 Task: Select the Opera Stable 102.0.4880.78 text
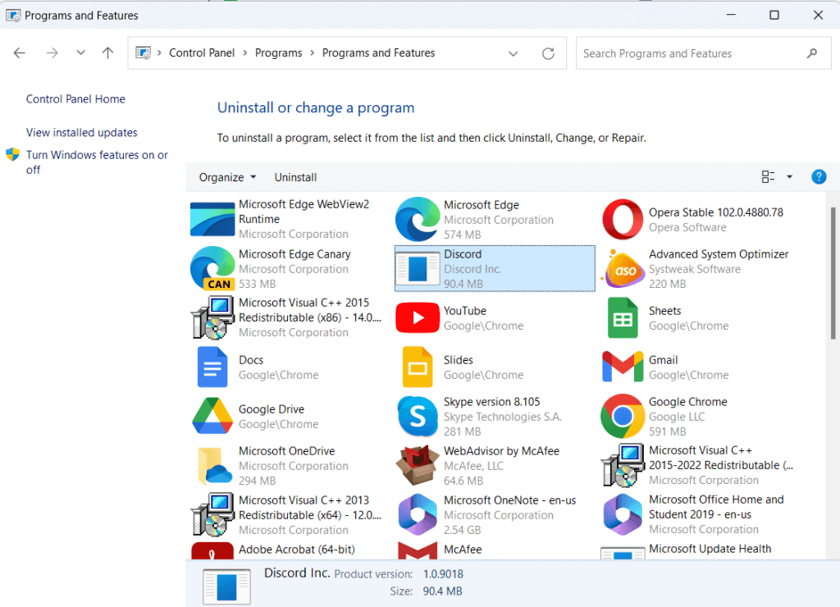[715, 212]
